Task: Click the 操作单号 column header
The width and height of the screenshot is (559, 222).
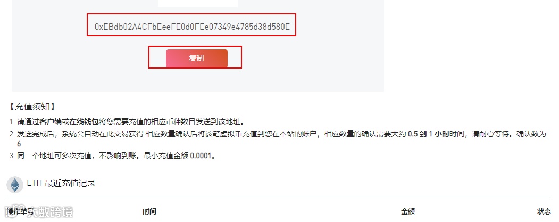Action: [x=20, y=212]
